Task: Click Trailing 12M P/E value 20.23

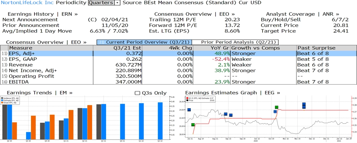Action: pos(233,20)
